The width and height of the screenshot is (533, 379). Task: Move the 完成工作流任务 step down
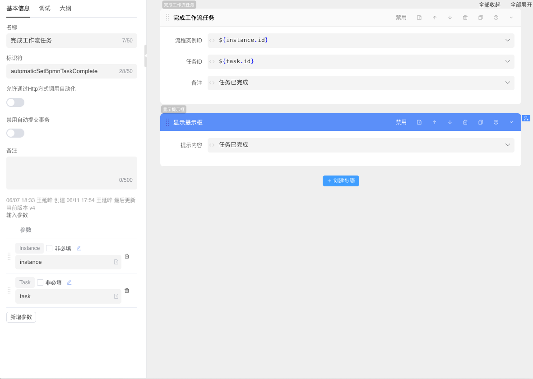pos(450,18)
